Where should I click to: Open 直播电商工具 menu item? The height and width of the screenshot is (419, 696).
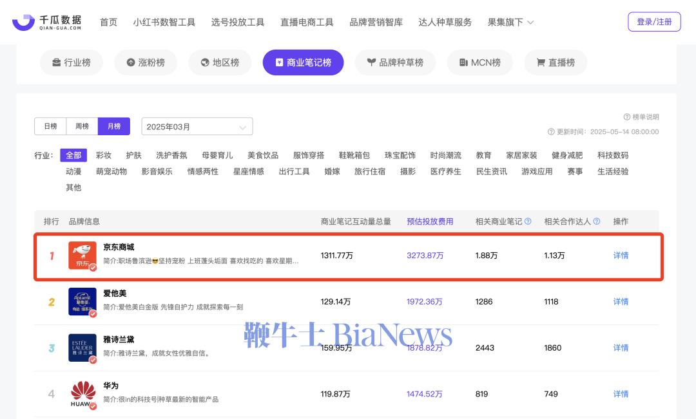click(307, 22)
